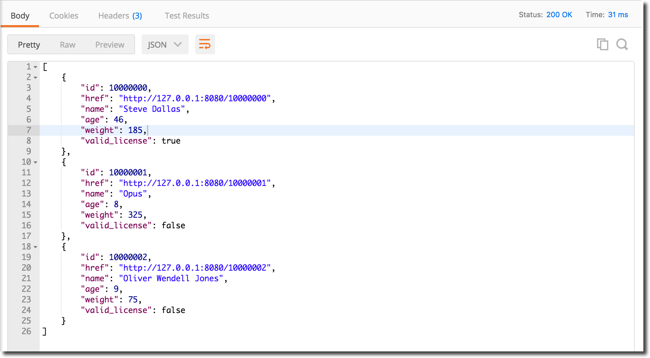Click the id value 10000002 on line 19
Image resolution: width=650 pixels, height=358 pixels.
128,257
